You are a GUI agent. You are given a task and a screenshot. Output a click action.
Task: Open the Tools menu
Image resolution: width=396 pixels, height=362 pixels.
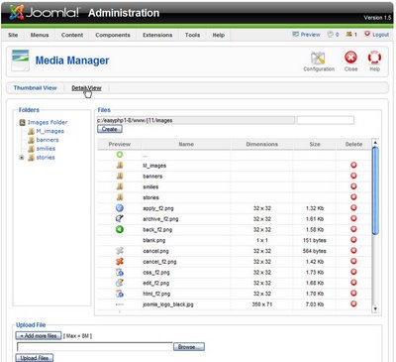(192, 35)
